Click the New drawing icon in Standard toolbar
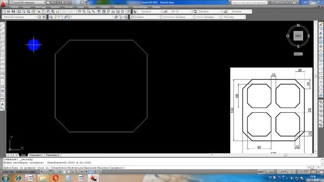This screenshot has width=324, height=182. (4, 12)
